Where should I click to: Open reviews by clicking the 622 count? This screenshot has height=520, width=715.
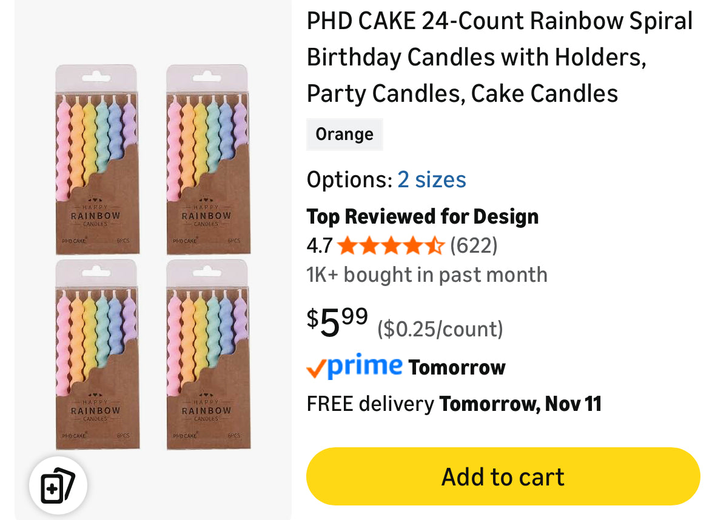pyautogui.click(x=474, y=245)
